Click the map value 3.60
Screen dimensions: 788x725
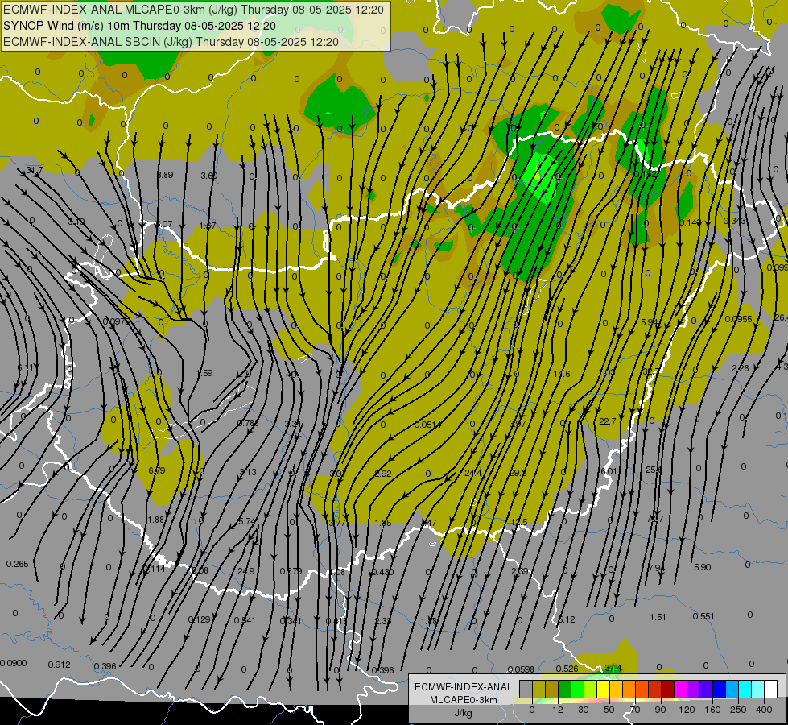click(x=209, y=176)
